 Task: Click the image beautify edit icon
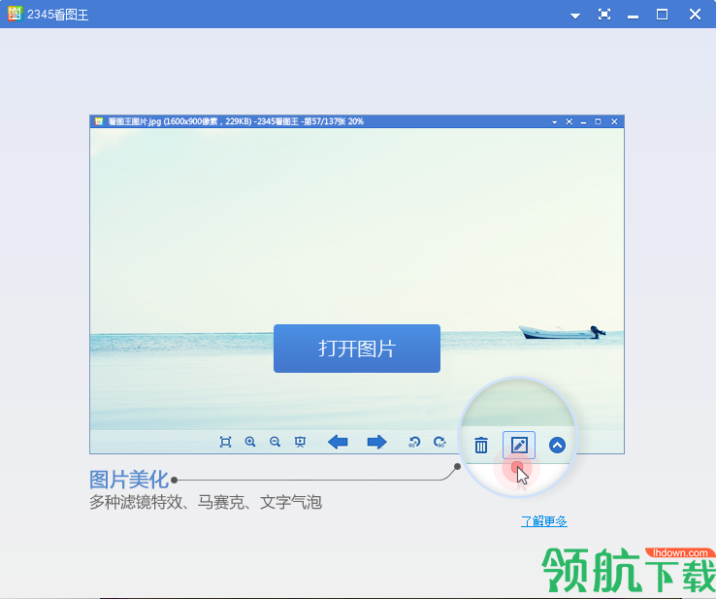tap(519, 445)
